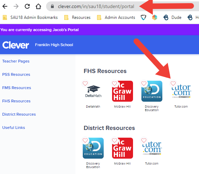The width and height of the screenshot is (199, 174).
Task: Open the Resources bookmarks folder
Action: [x=77, y=17]
